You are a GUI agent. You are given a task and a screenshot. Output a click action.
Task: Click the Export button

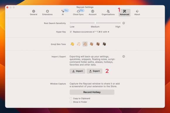[94, 71]
